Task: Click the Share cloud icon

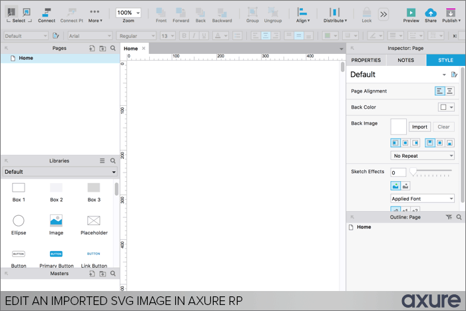Action: [x=431, y=13]
